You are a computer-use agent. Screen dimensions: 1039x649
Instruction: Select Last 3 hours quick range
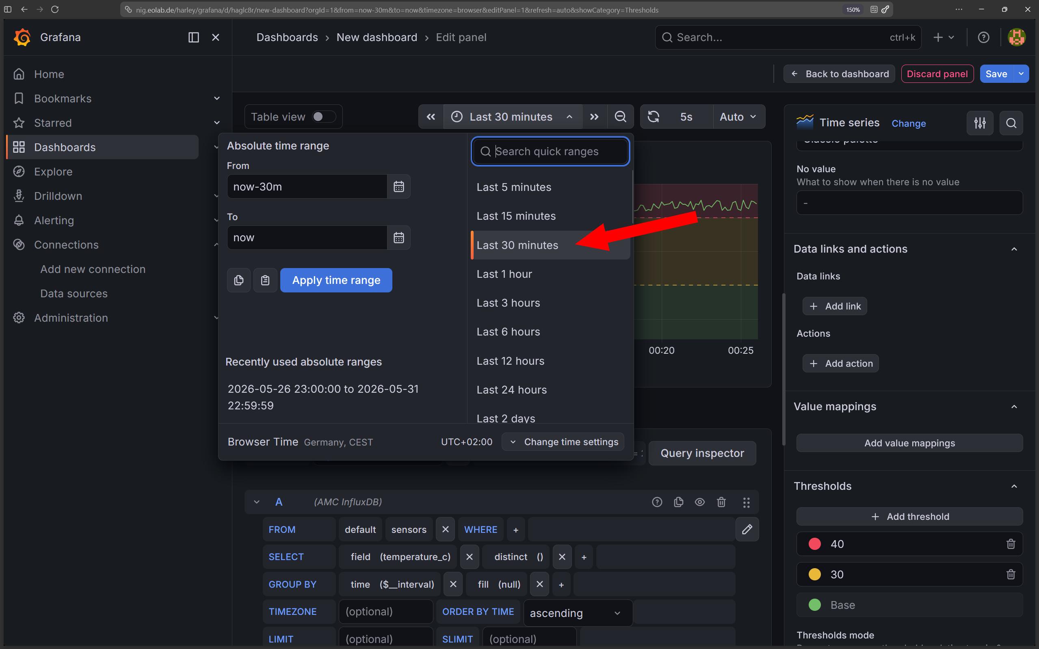[x=550, y=303]
